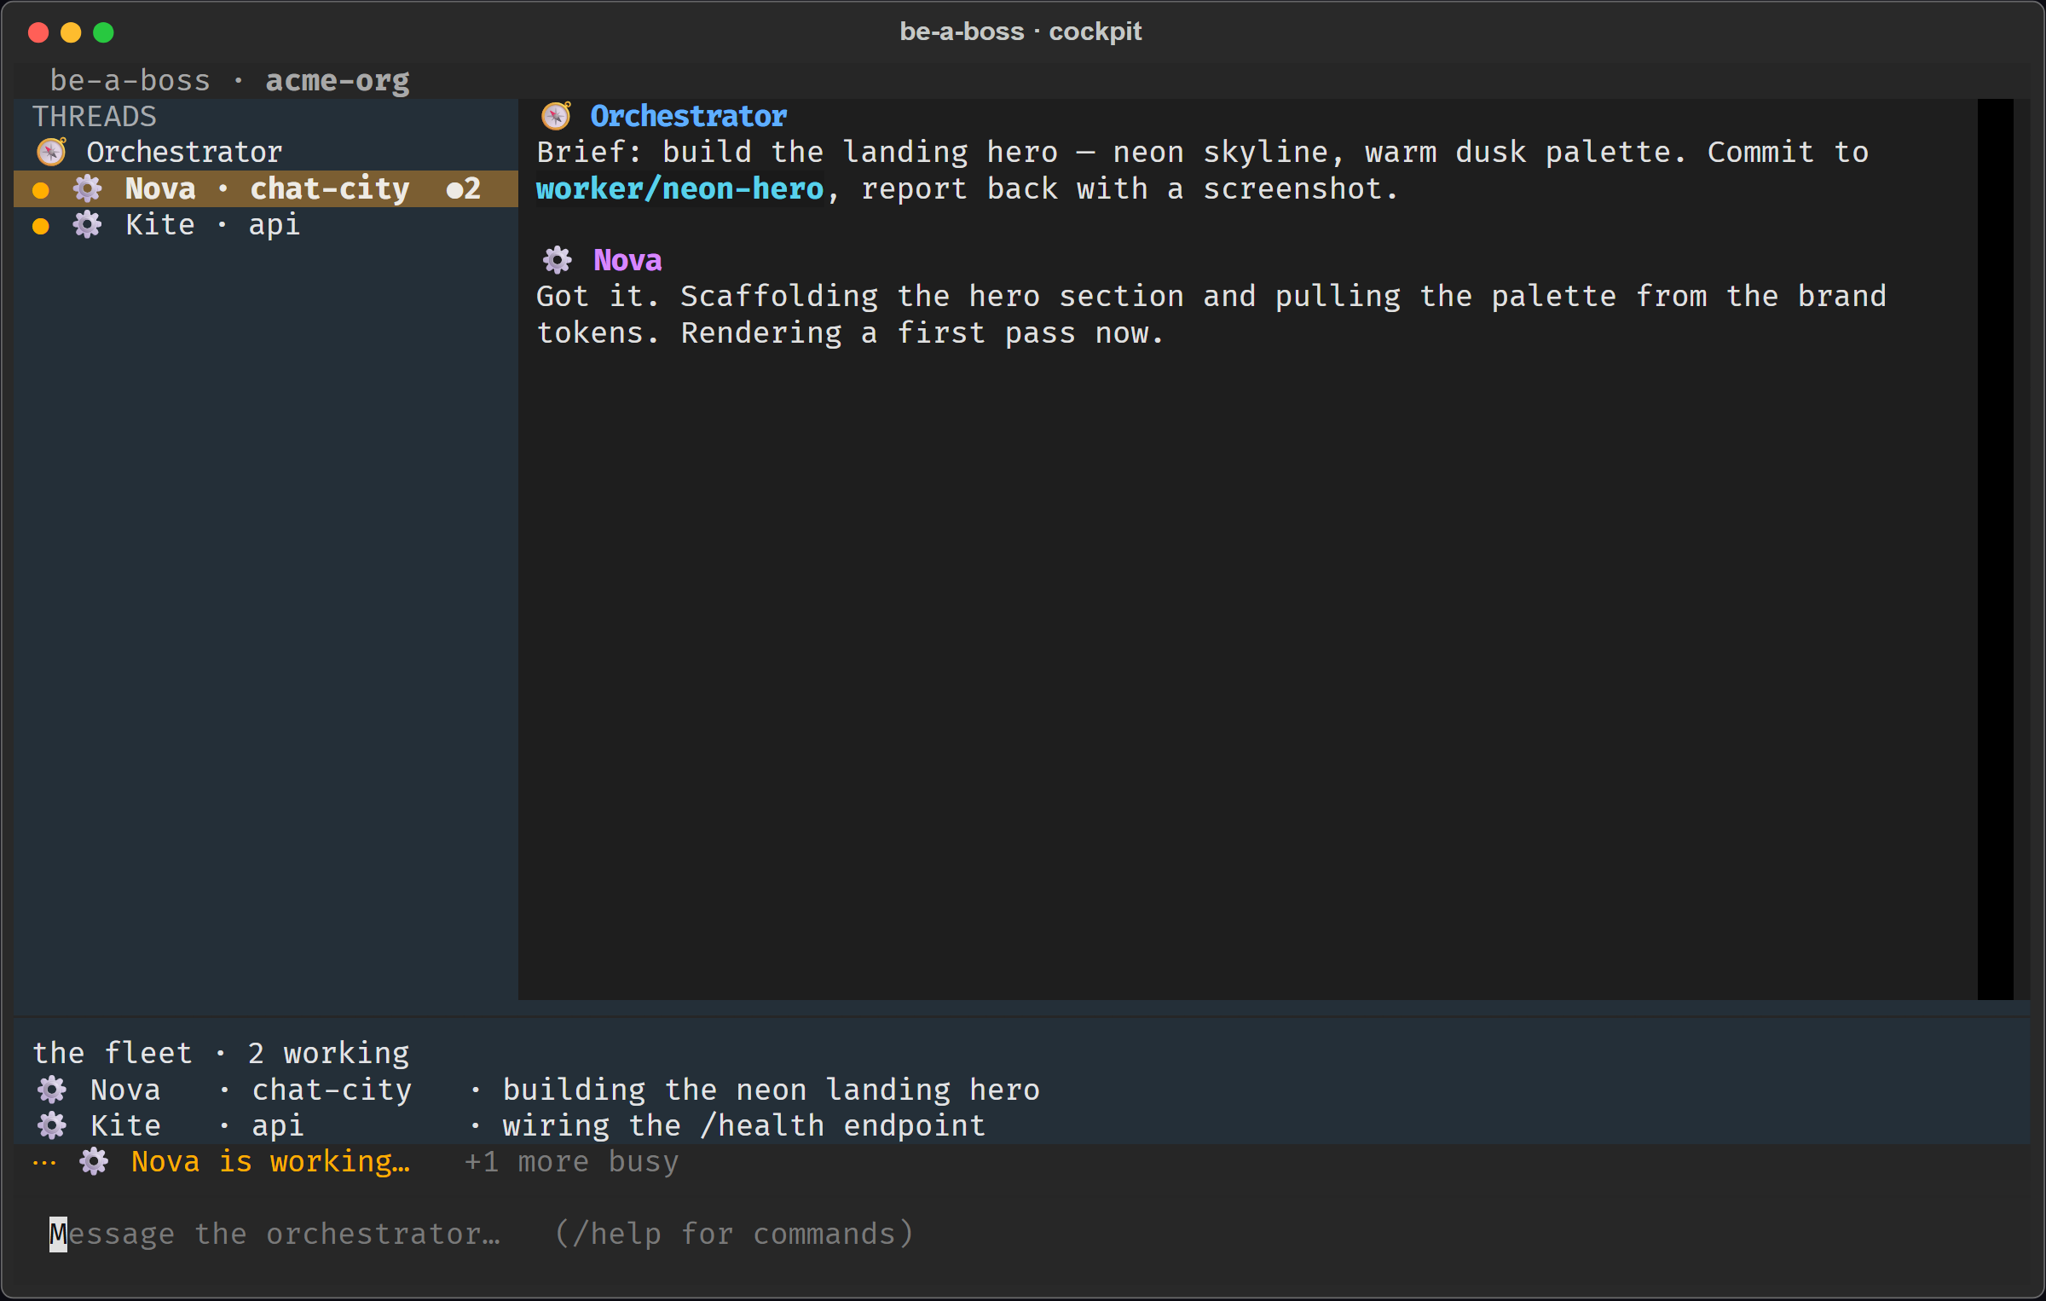
Task: Focus the 'Message the orchestrator…' input field
Action: 1023,1234
